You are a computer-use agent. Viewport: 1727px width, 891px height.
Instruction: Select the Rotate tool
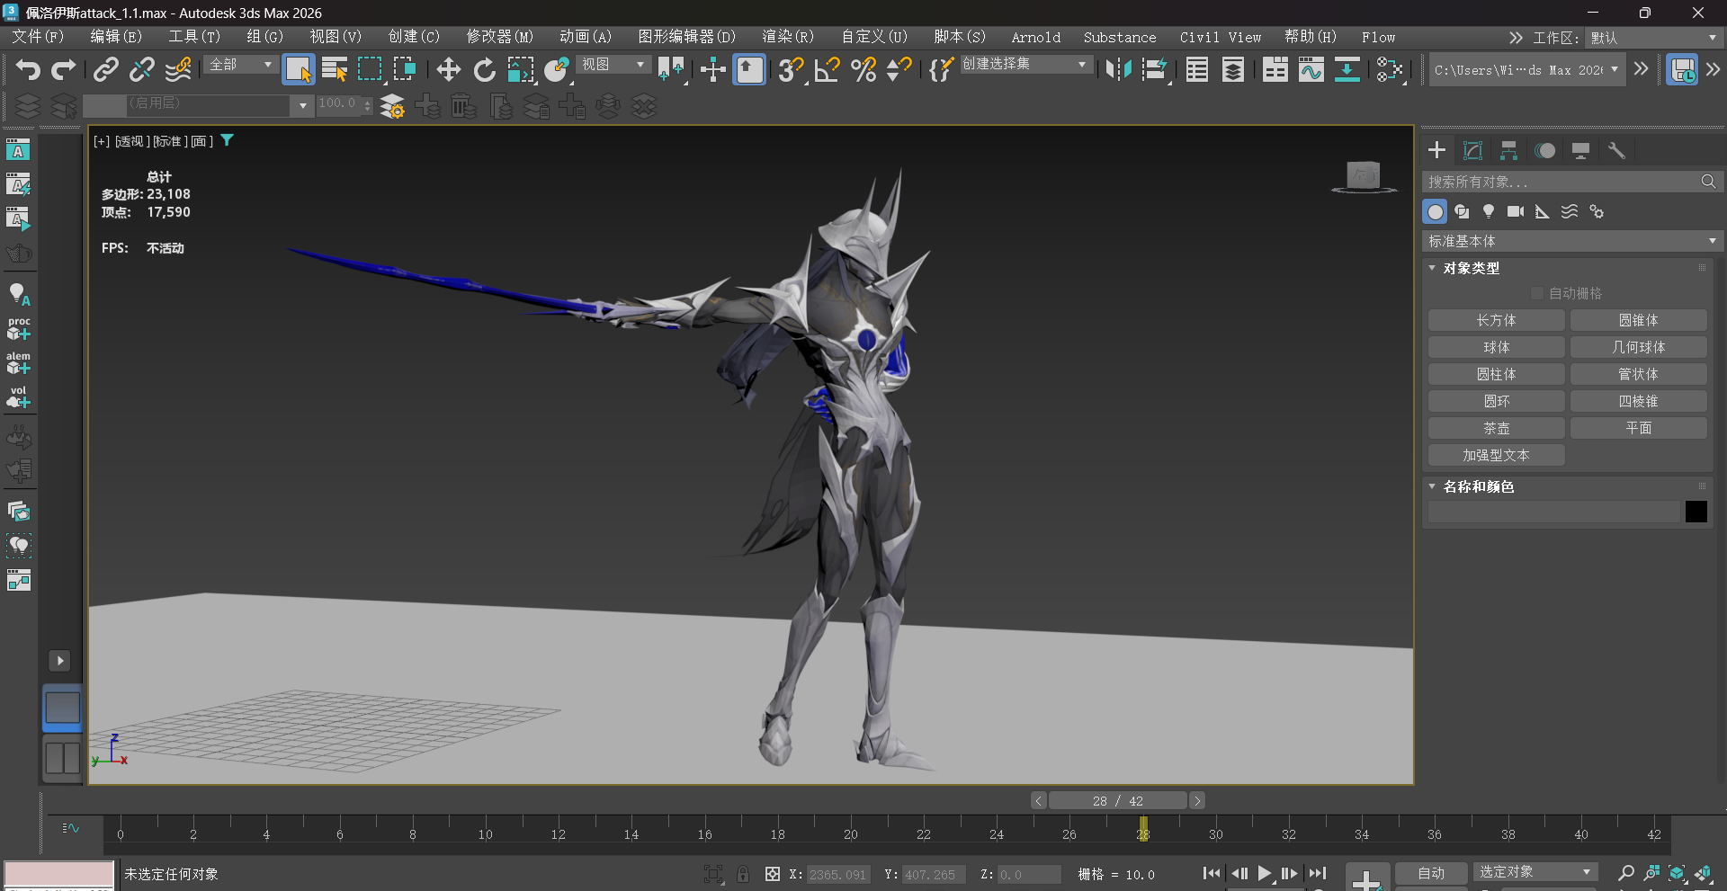(x=484, y=69)
